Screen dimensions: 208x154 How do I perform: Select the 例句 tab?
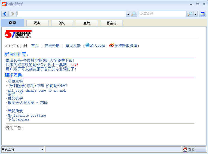pyautogui.click(x=62, y=23)
